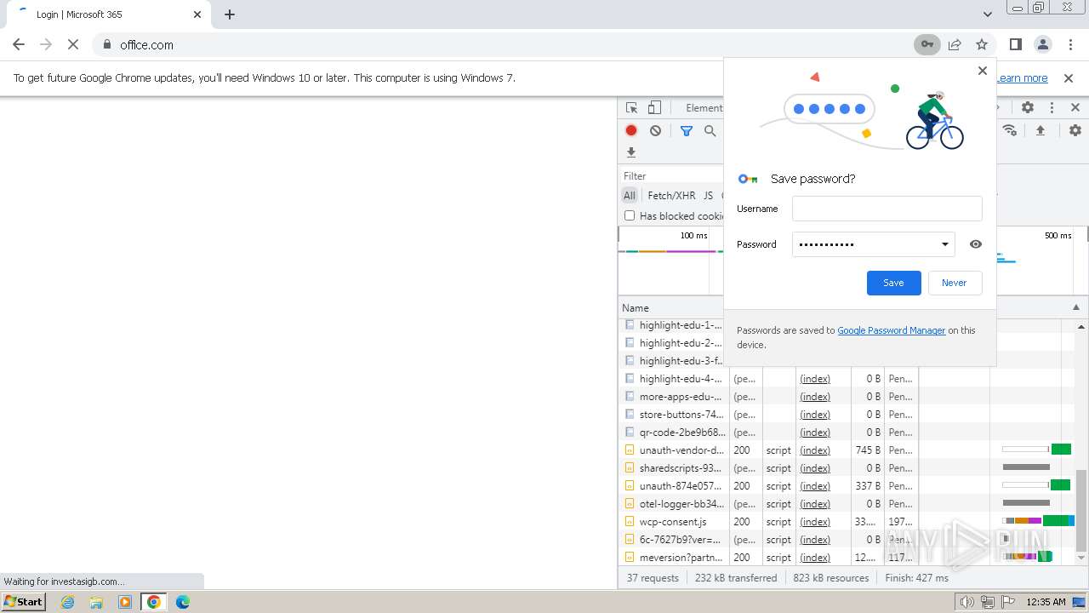Open the tab search chevron
This screenshot has width=1089, height=613.
987,14
